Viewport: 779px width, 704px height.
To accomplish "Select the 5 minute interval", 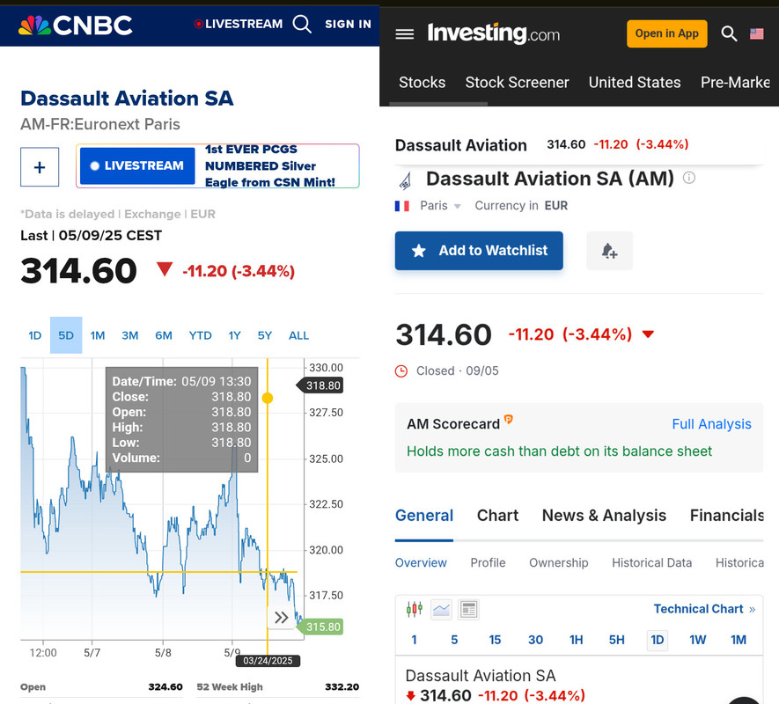I will tap(454, 640).
